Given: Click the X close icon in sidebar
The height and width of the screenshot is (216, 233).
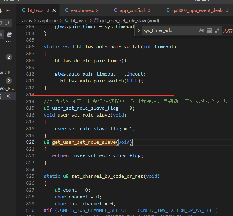Looking at the screenshot, I should tap(8, 96).
